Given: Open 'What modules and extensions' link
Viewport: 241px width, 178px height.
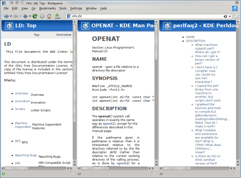Looking at the screenshot, I should click(x=208, y=141).
